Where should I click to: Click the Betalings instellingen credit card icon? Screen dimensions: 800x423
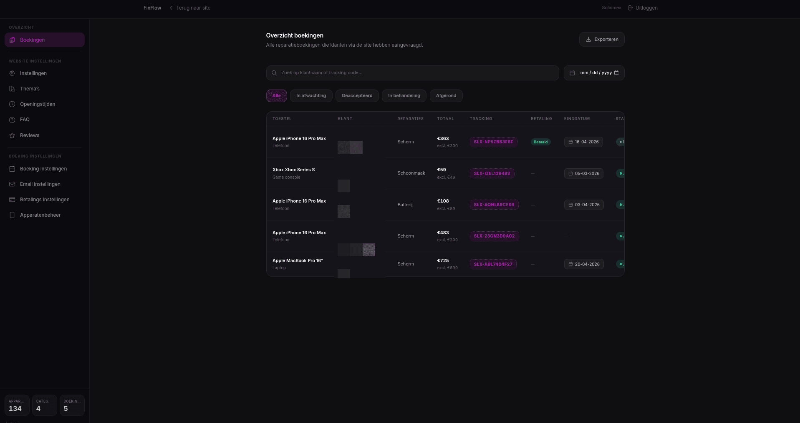click(x=12, y=200)
